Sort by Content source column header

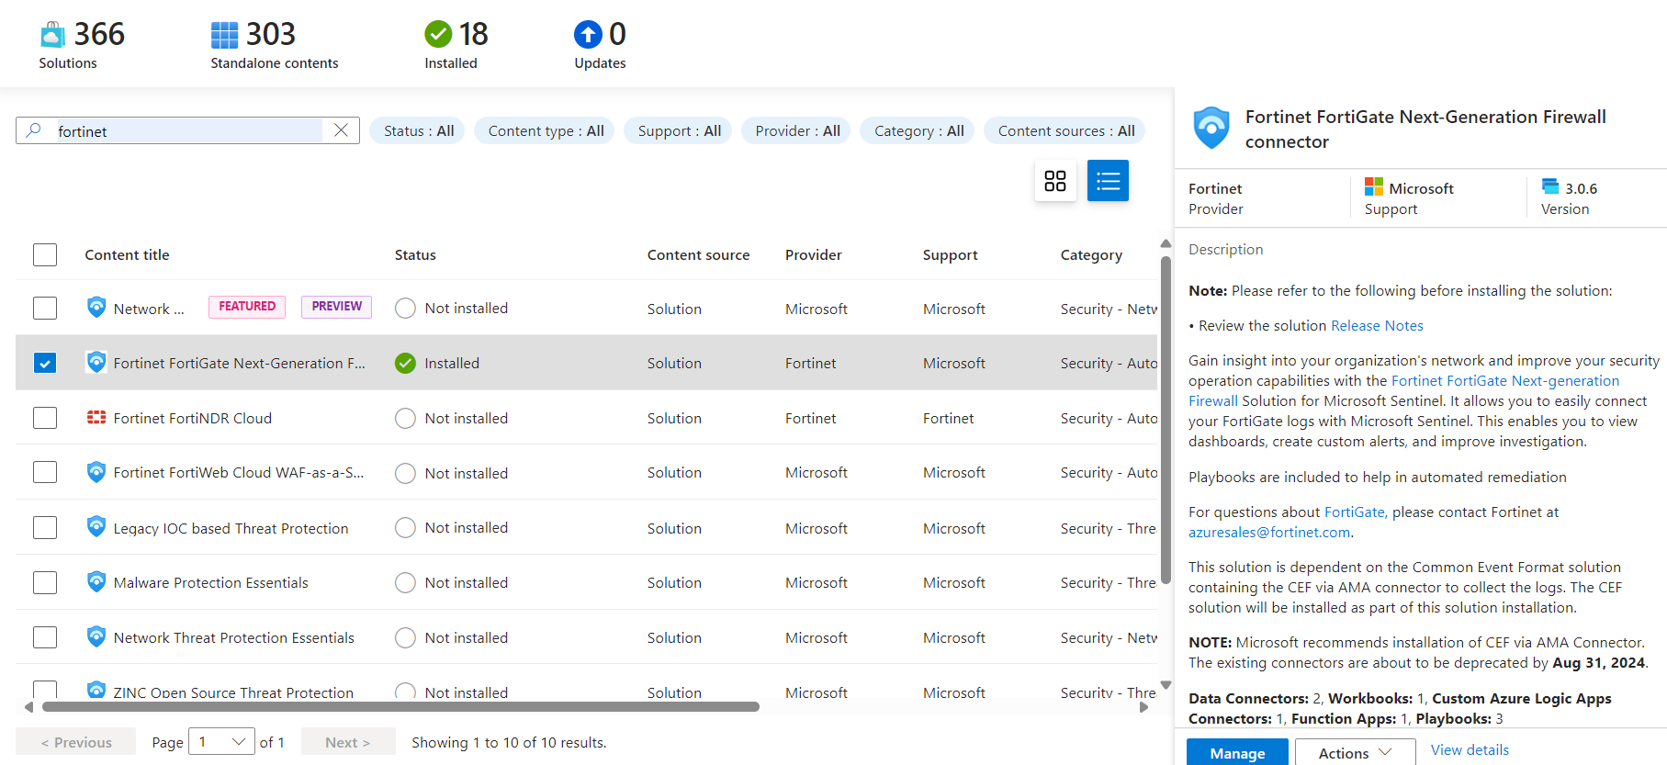pyautogui.click(x=698, y=254)
